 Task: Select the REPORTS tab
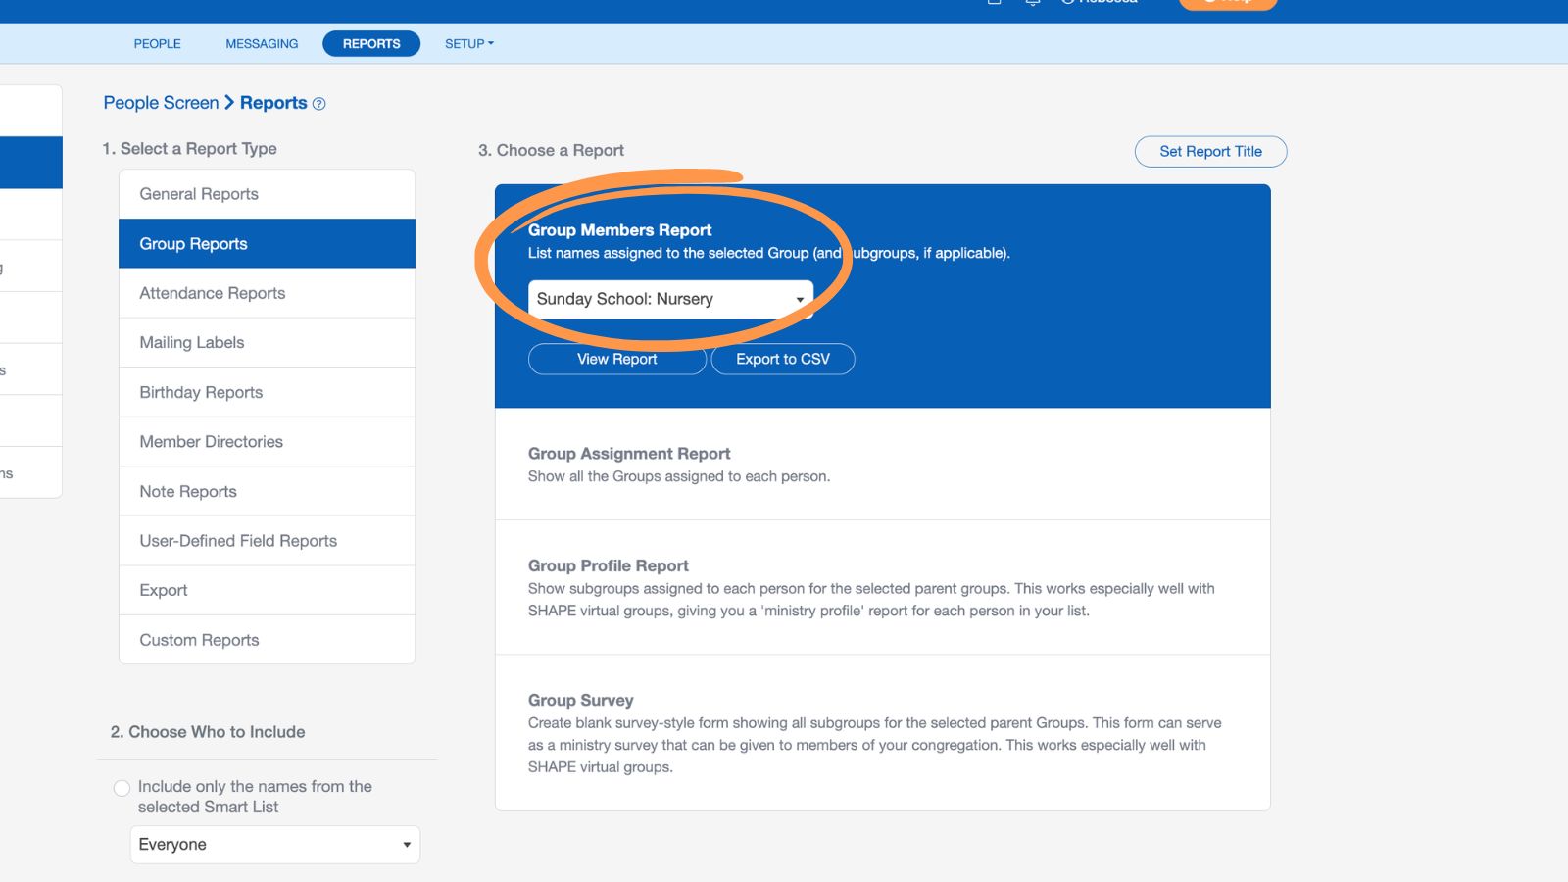(371, 44)
